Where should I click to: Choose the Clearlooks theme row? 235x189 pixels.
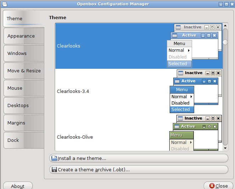[x=139, y=46]
